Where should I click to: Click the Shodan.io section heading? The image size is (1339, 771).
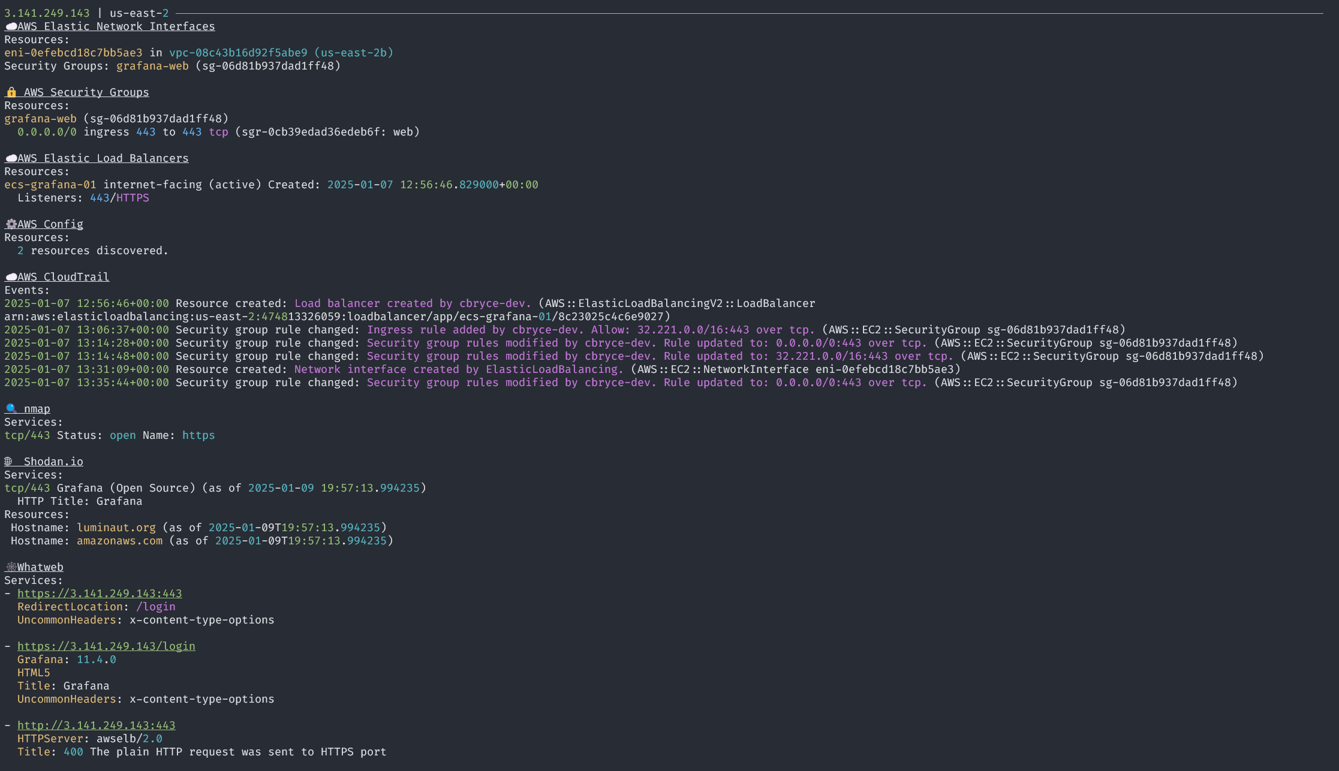[x=53, y=462]
